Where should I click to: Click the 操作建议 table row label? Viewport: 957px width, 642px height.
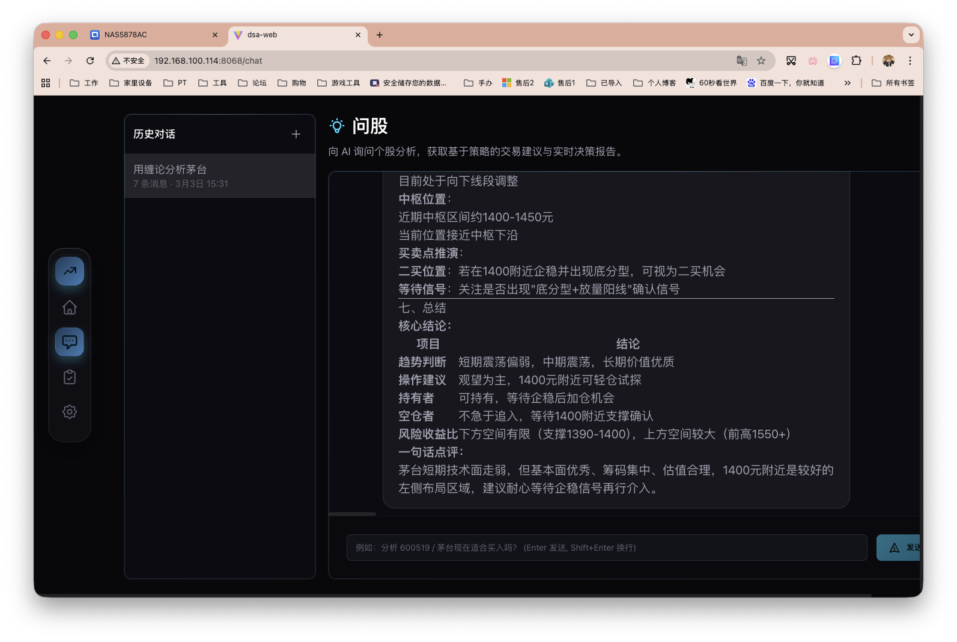422,380
